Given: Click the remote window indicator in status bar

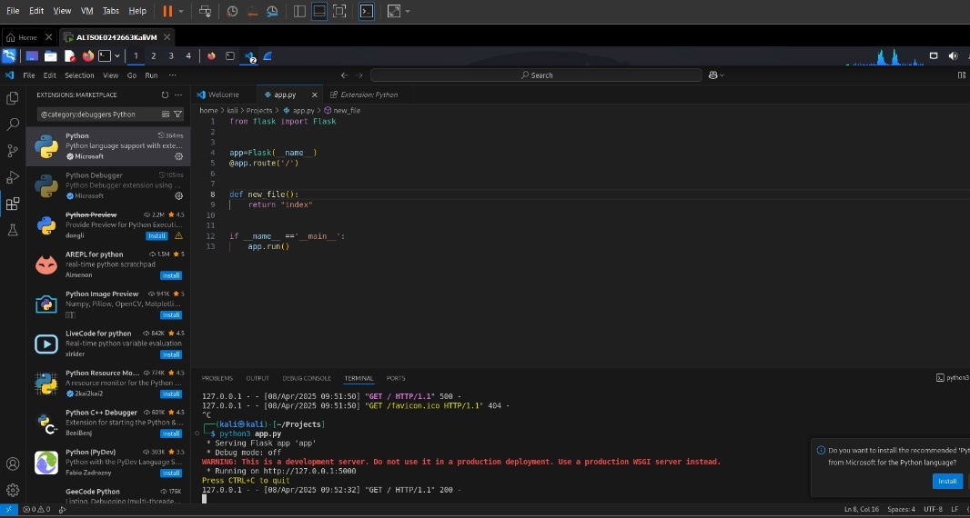Looking at the screenshot, I should pos(9,509).
